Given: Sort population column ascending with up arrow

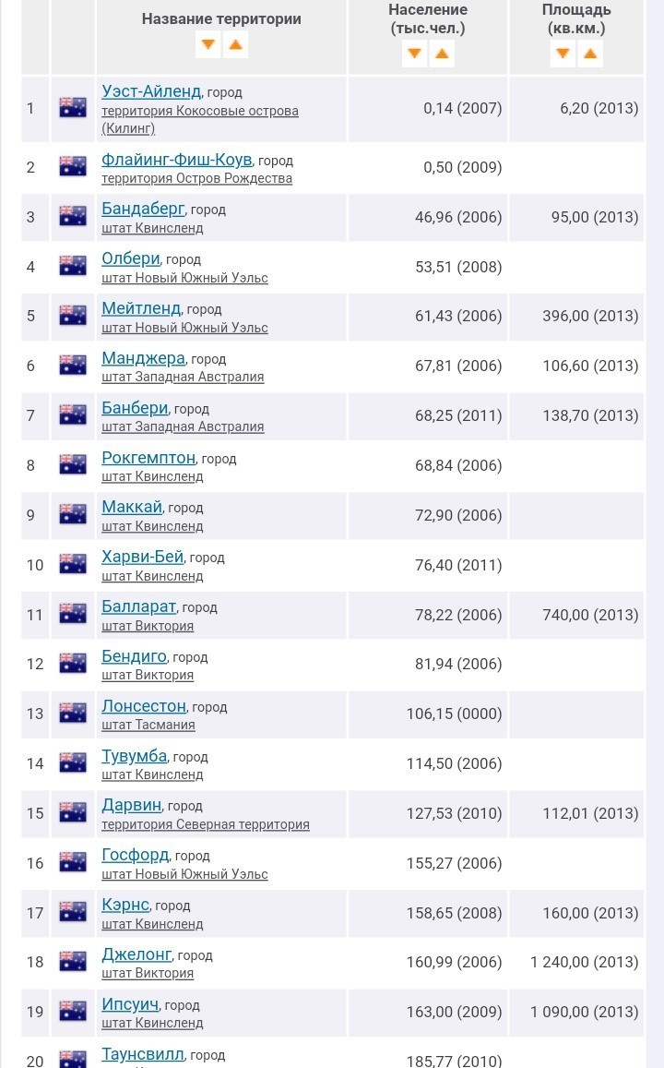Looking at the screenshot, I should [442, 54].
